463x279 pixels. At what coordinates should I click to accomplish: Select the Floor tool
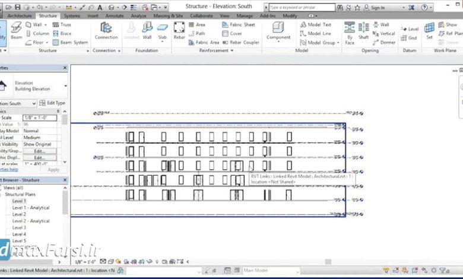point(37,43)
